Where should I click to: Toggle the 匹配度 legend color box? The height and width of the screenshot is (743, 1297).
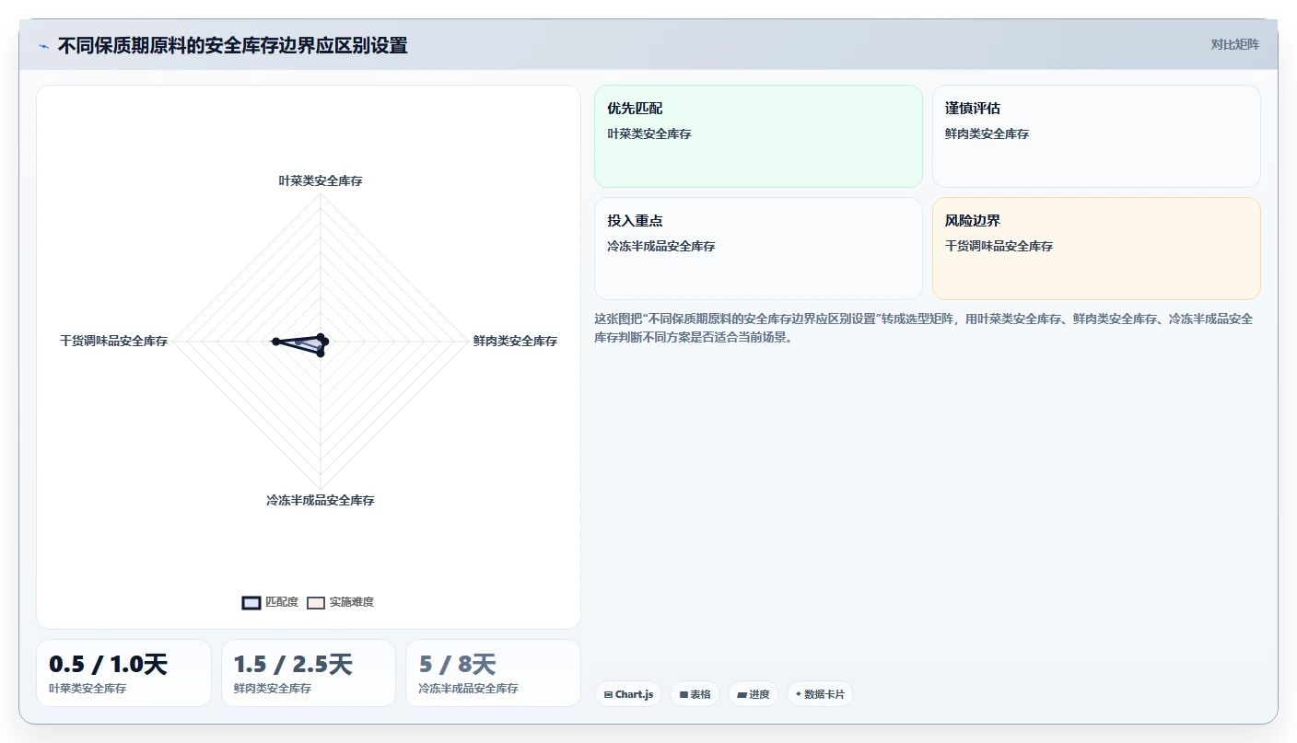[251, 602]
